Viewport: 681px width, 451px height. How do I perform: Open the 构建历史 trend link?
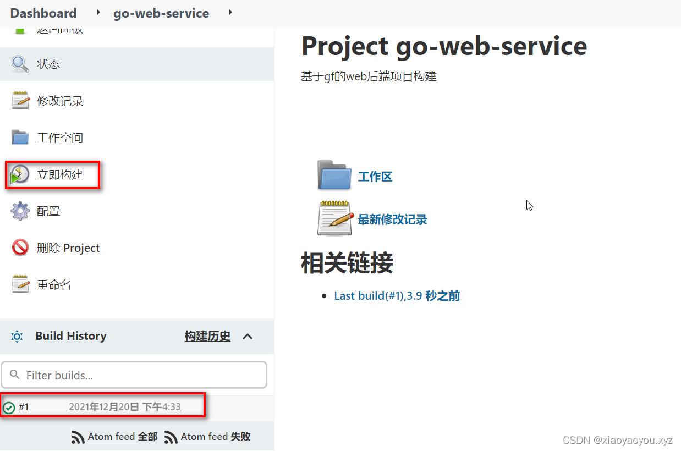click(x=207, y=336)
